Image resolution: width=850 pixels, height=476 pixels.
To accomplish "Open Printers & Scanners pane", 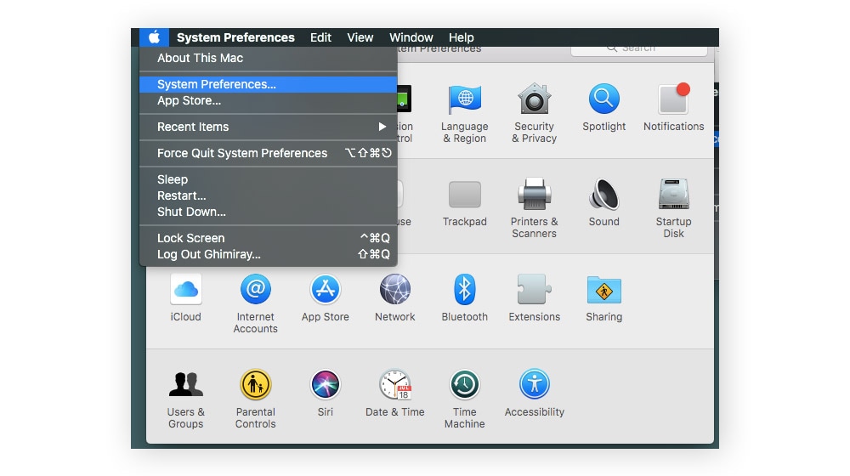I will (534, 209).
